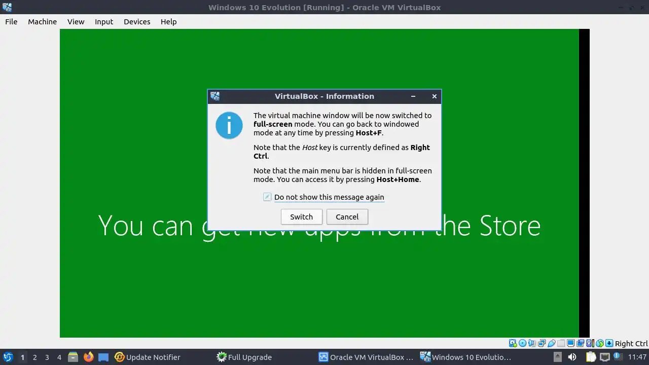Open the volume control tray icon
Image resolution: width=649 pixels, height=365 pixels.
(x=572, y=357)
